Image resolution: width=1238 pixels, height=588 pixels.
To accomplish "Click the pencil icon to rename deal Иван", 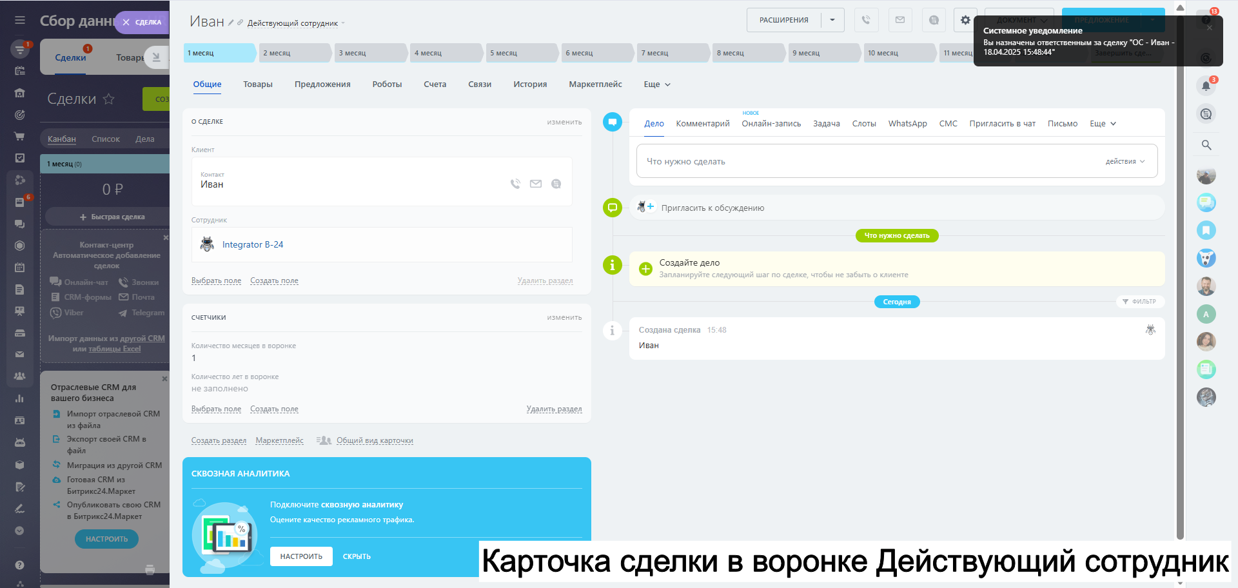I will [x=231, y=23].
